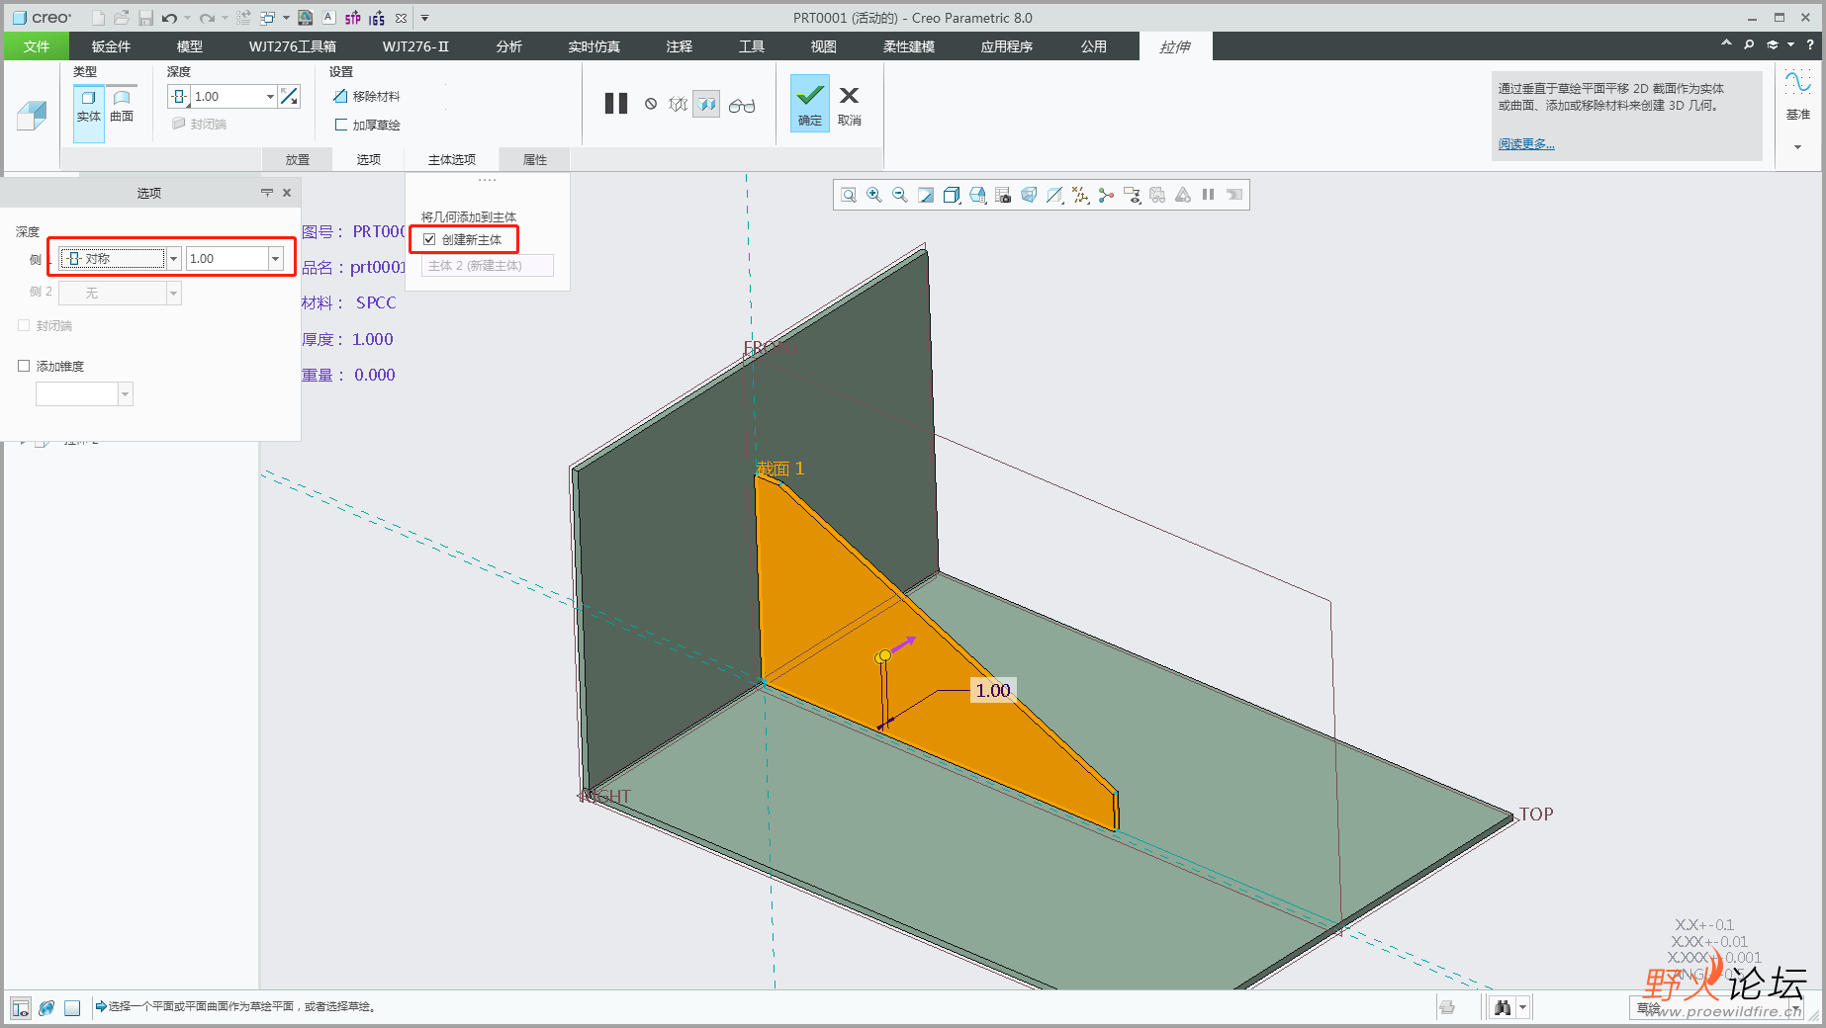Click the window switching icon in quick toolbar
1826x1028 pixels.
pos(267,18)
